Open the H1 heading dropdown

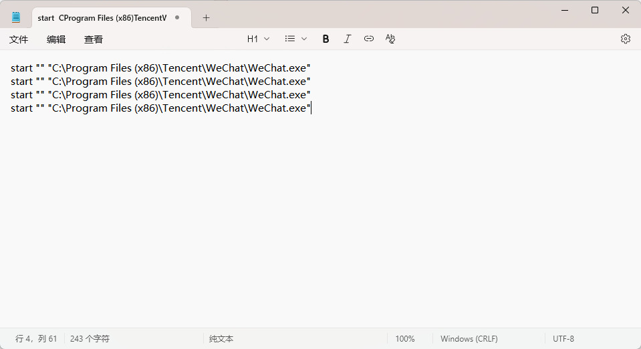(x=258, y=39)
